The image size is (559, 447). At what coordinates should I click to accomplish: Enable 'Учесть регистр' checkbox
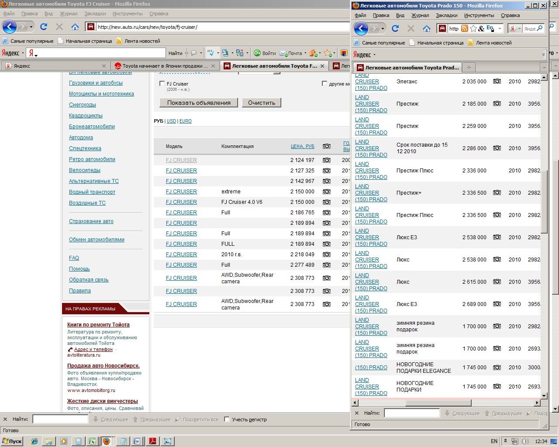tap(227, 419)
